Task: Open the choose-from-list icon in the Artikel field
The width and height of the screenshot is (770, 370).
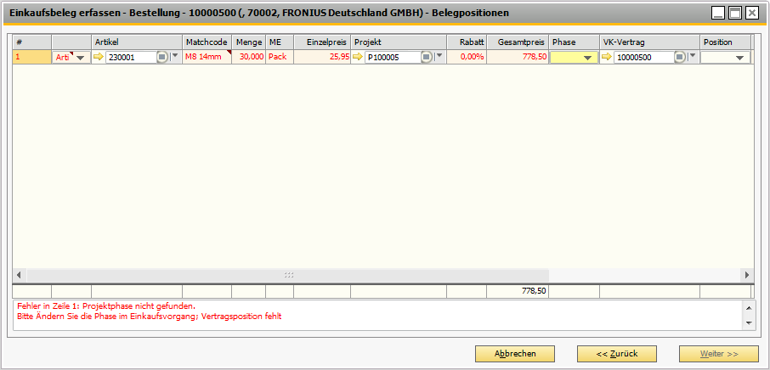Action: pyautogui.click(x=162, y=57)
